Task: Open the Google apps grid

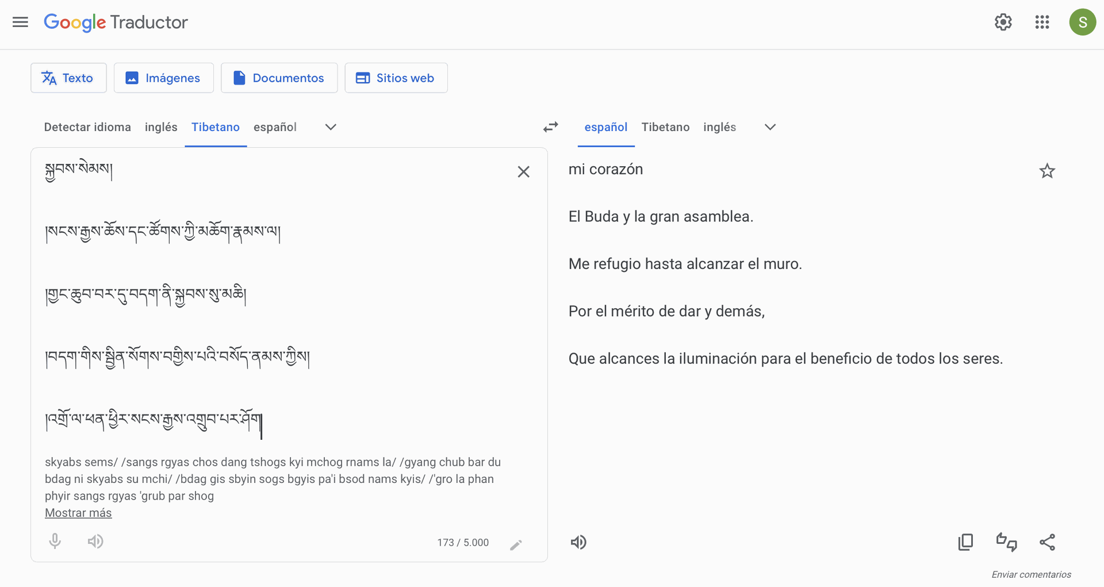Action: pos(1042,22)
